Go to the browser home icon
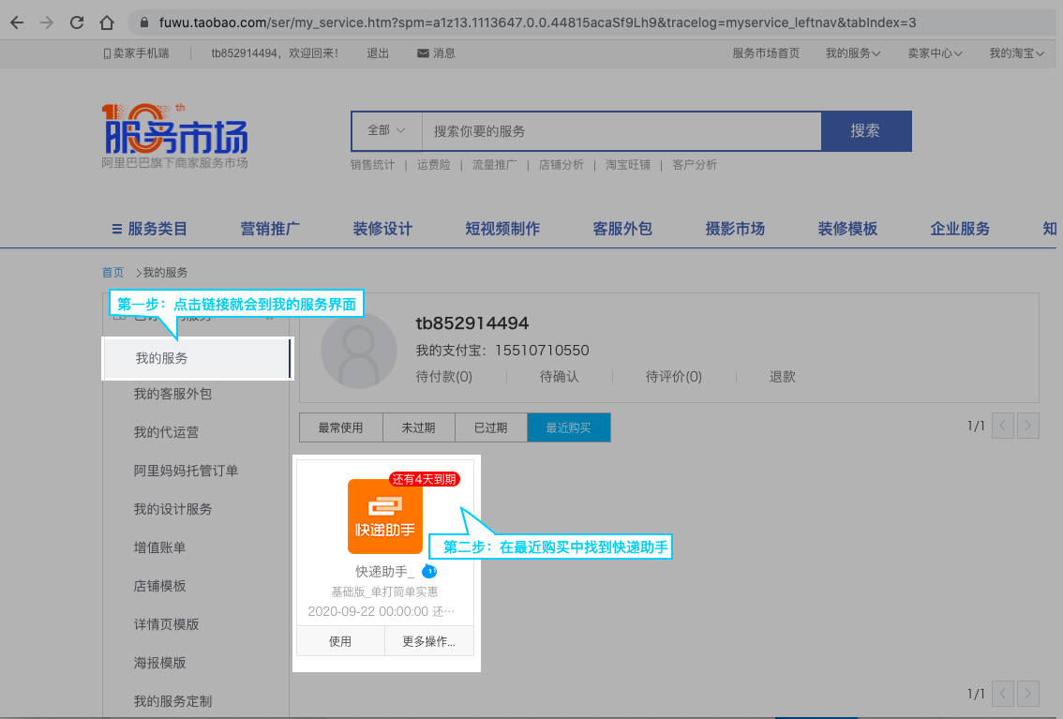This screenshot has width=1063, height=719. 107,22
